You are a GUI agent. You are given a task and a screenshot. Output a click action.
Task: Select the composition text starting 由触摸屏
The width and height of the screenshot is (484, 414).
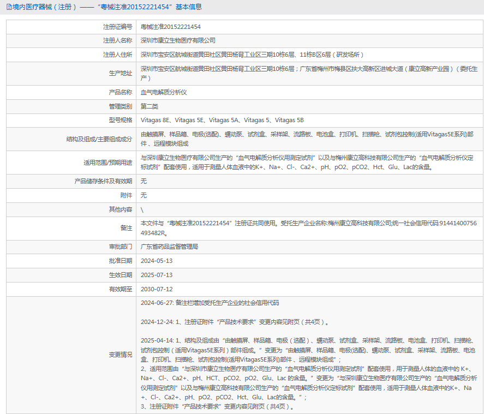click(307, 139)
